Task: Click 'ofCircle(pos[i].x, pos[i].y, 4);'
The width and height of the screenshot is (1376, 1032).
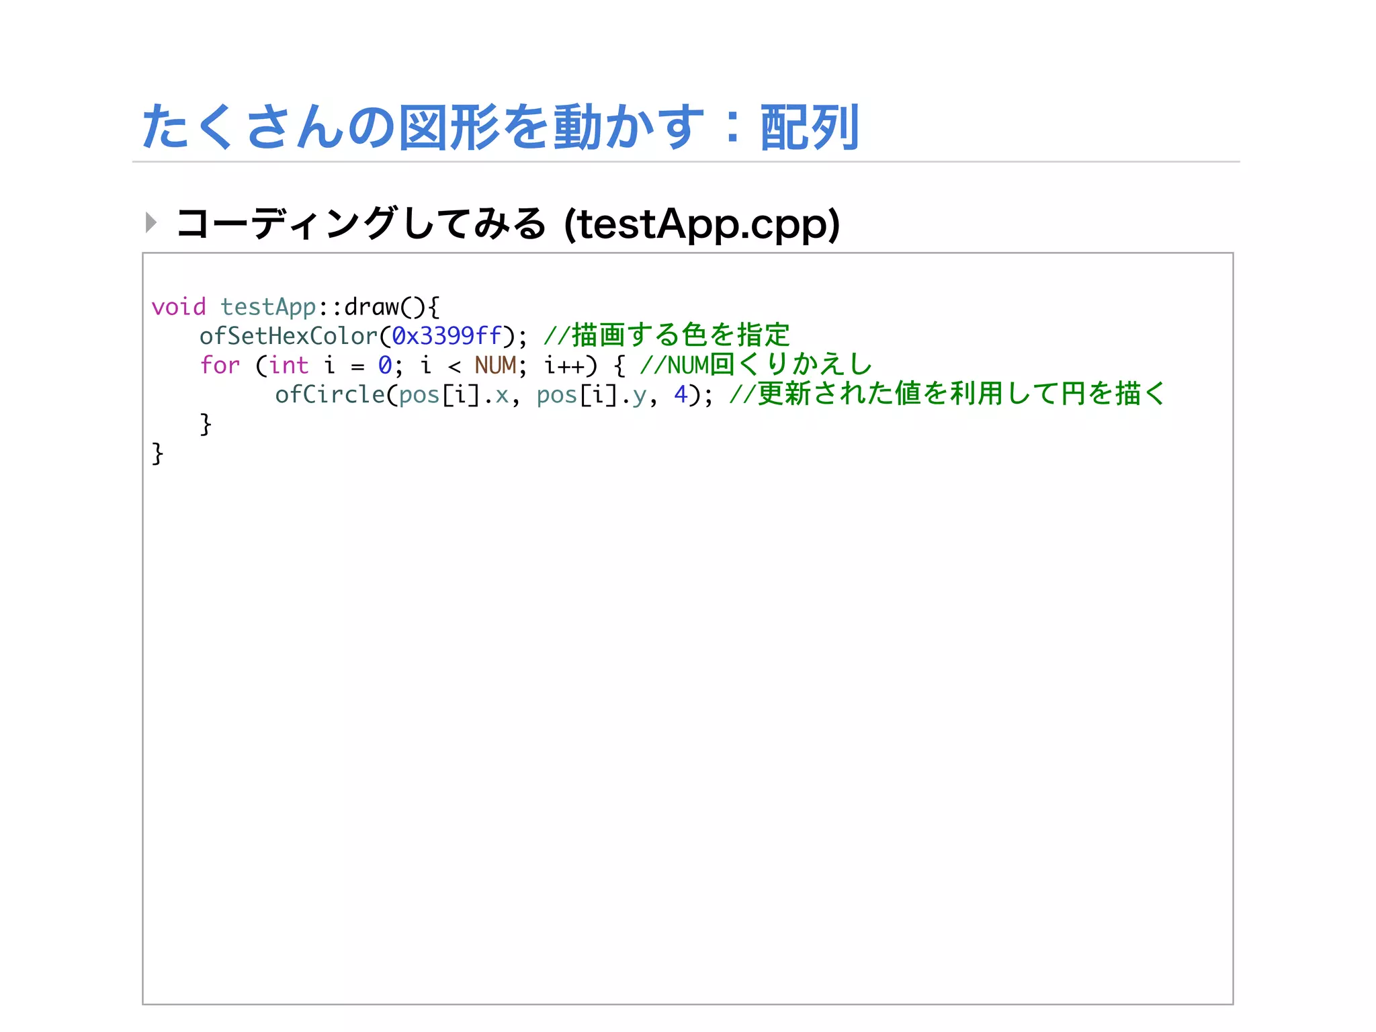Action: point(494,395)
